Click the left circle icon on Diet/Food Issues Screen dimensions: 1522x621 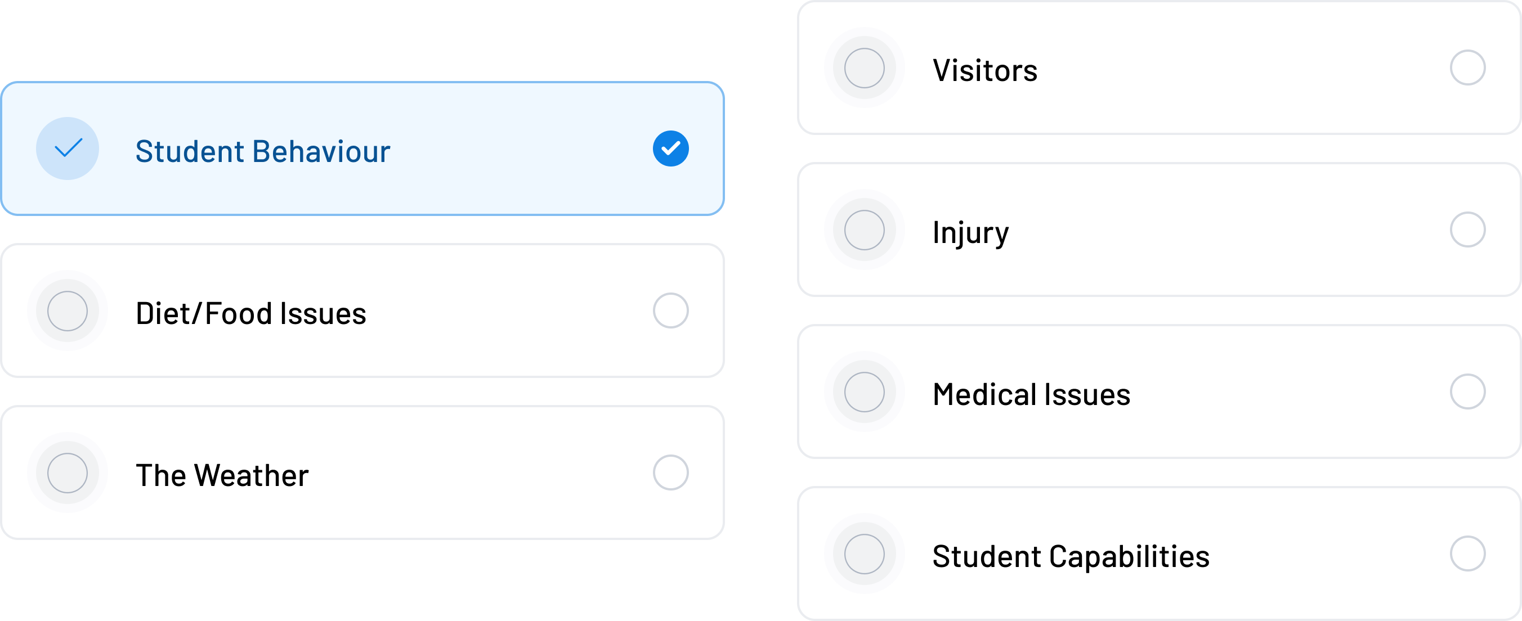(x=68, y=310)
